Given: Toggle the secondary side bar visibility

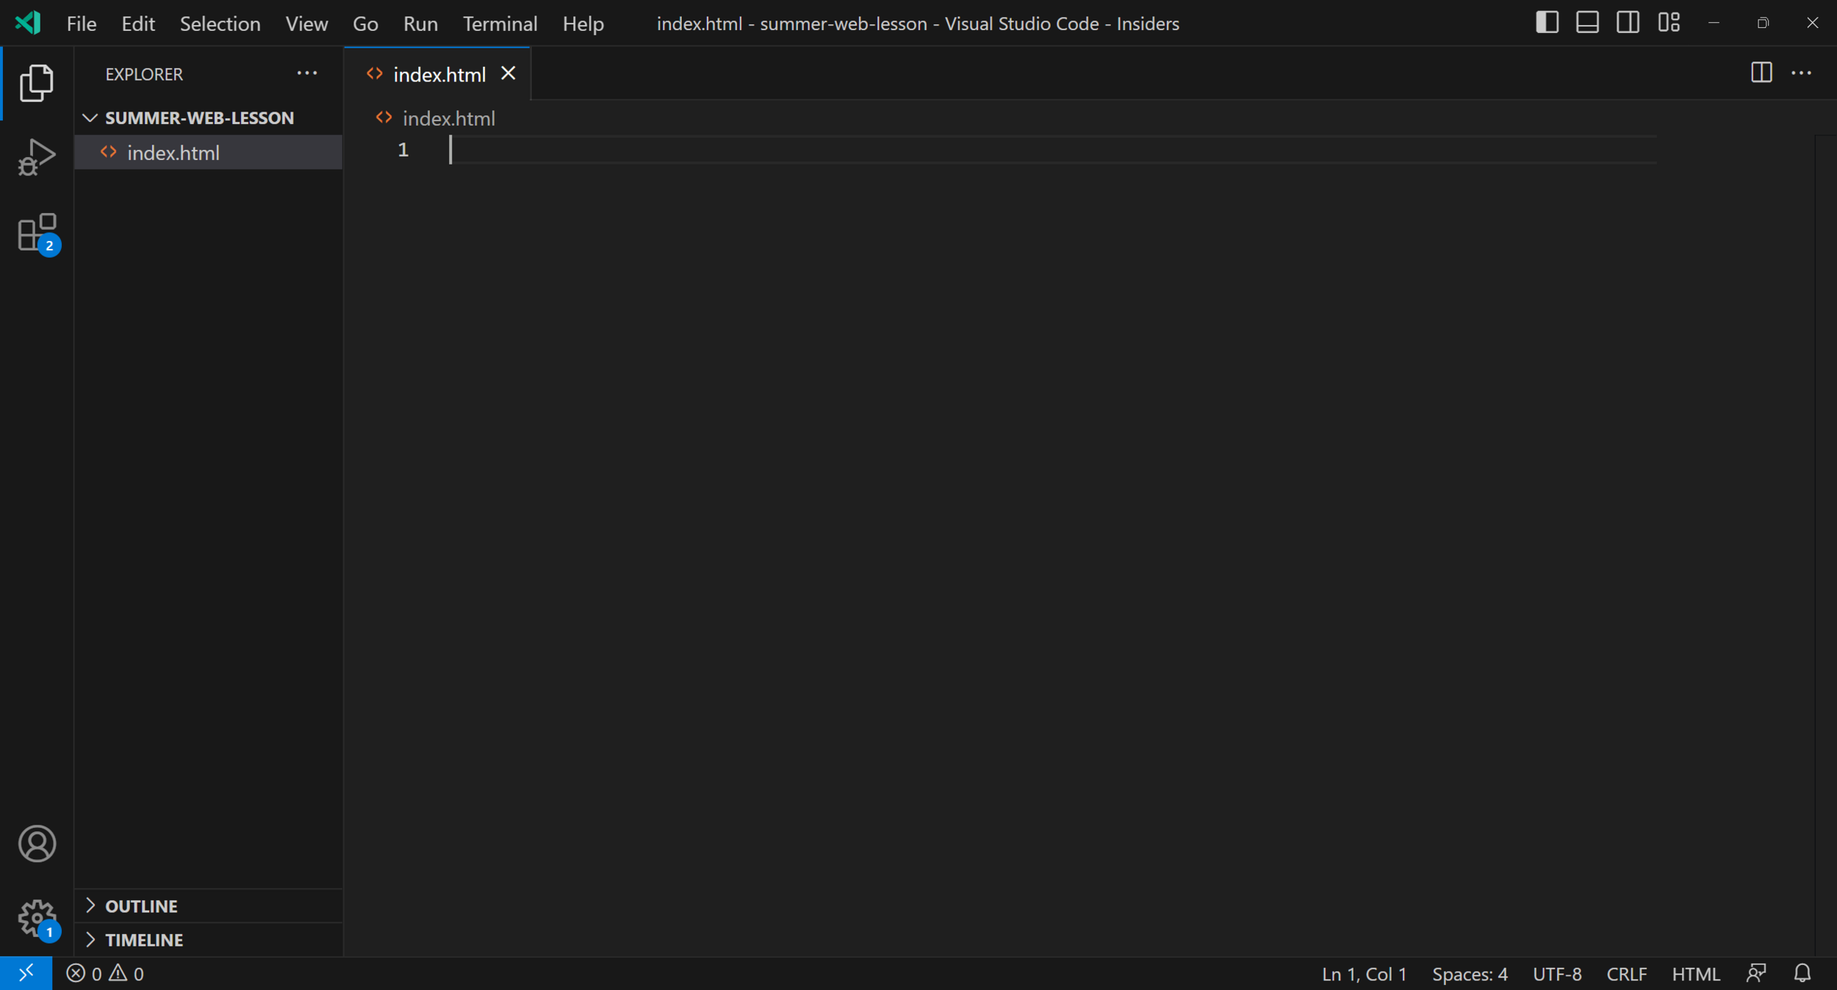Looking at the screenshot, I should [1628, 23].
